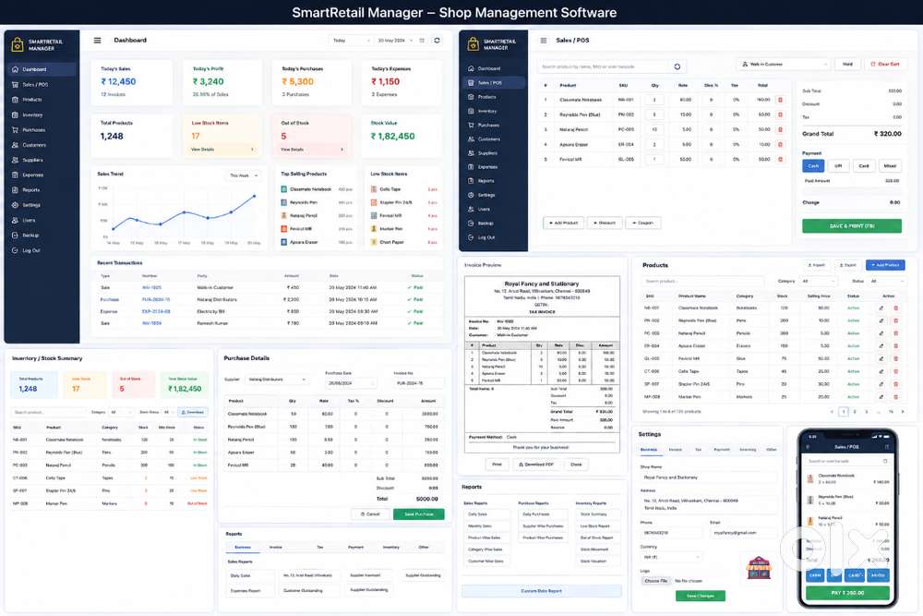Select UPI as the payment method
This screenshot has width=923, height=616.
(x=838, y=166)
